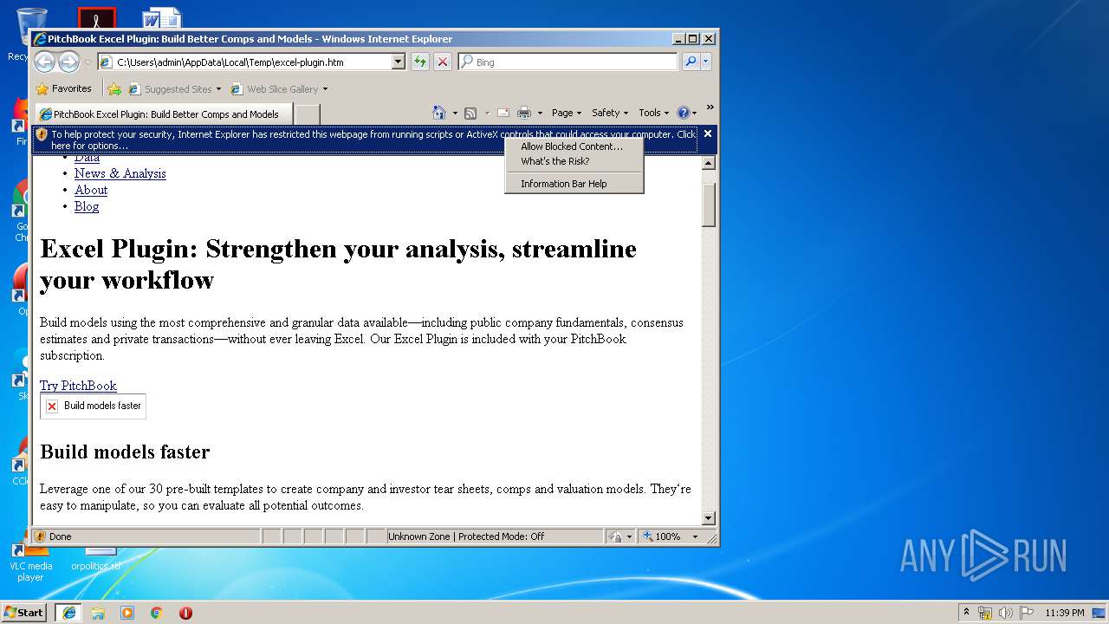Click the Print icon

[x=524, y=113]
